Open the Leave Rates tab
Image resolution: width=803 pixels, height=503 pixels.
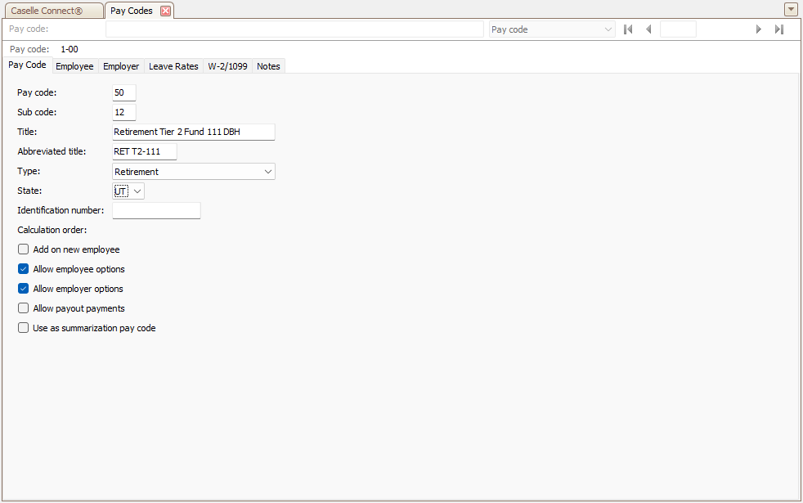tap(173, 66)
